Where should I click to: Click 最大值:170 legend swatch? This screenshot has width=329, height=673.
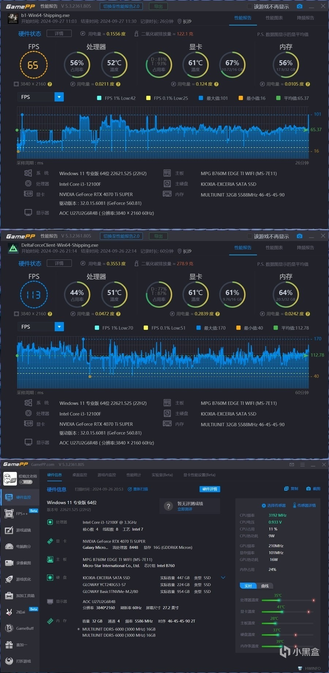198,328
